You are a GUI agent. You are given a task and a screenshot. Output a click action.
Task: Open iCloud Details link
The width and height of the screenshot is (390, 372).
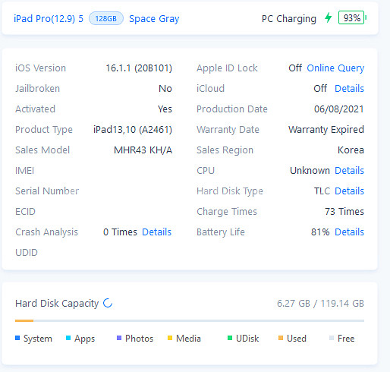349,89
